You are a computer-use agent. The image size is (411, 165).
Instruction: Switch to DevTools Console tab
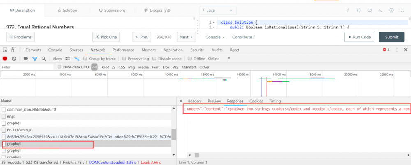pyautogui.click(x=55, y=50)
